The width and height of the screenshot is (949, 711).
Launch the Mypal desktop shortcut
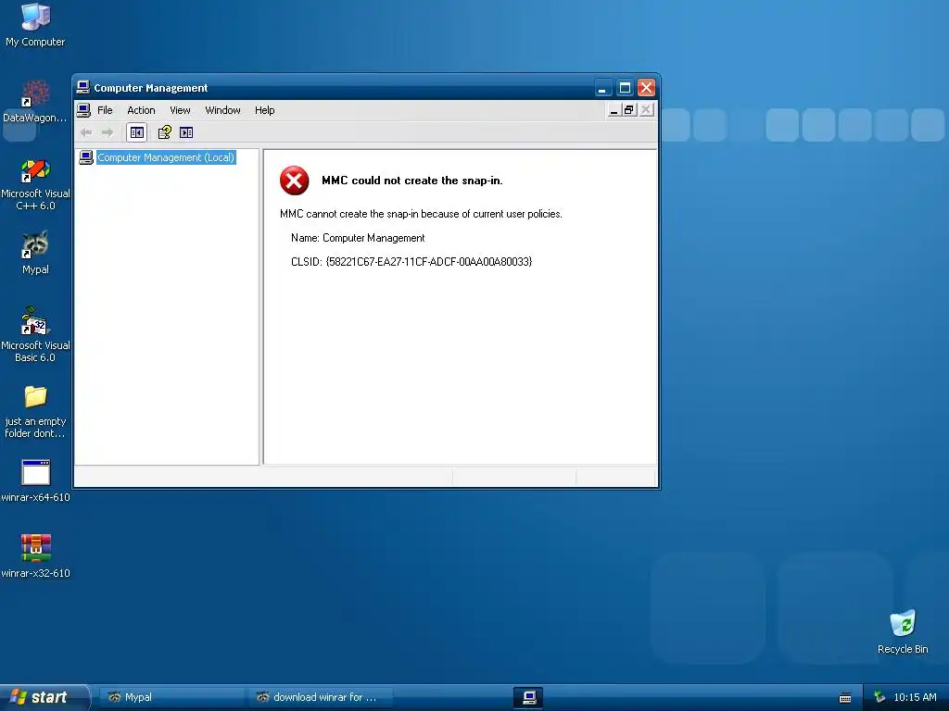pos(35,254)
